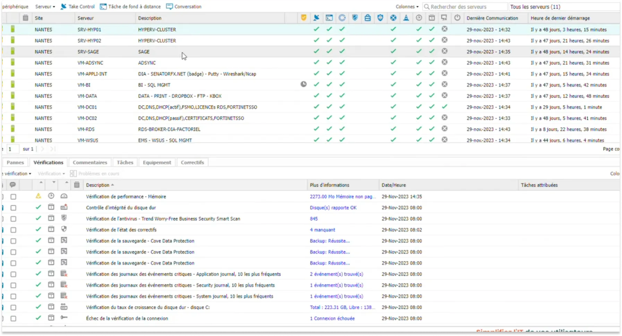Click the maintenance cone column header icon
This screenshot has height=336, width=622.
click(x=406, y=18)
